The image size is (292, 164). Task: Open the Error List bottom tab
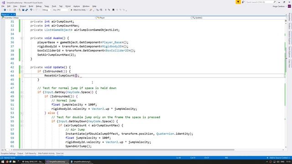(60, 154)
